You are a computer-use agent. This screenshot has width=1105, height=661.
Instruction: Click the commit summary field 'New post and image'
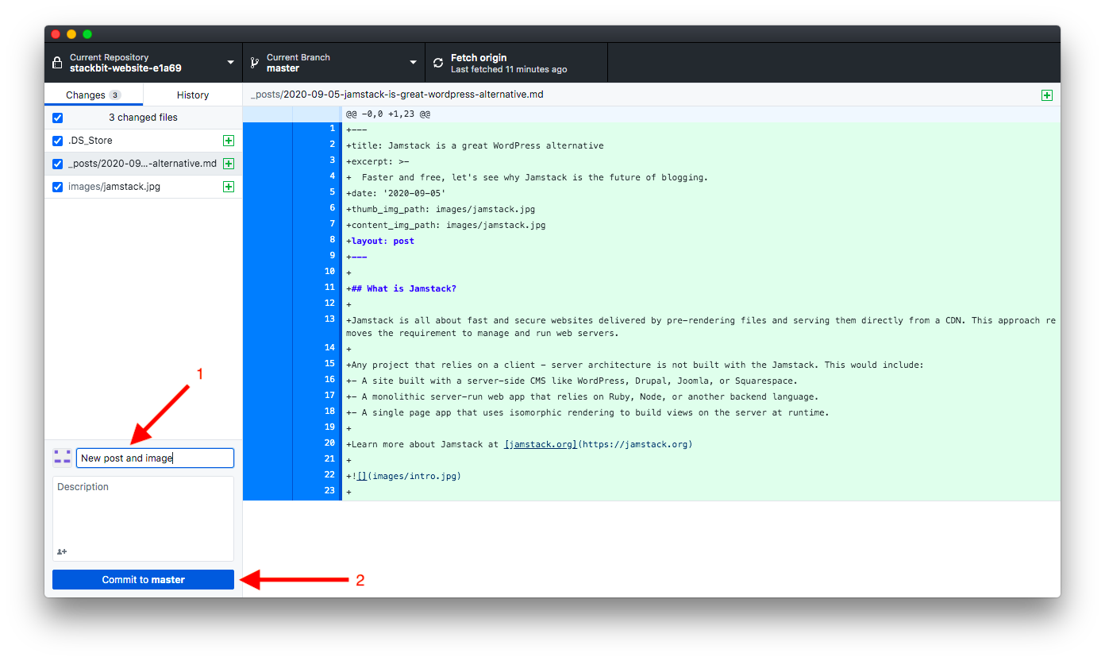point(155,458)
